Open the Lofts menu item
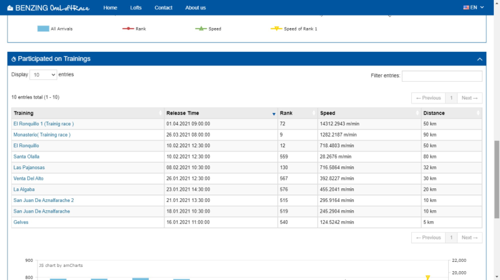 pyautogui.click(x=136, y=7)
